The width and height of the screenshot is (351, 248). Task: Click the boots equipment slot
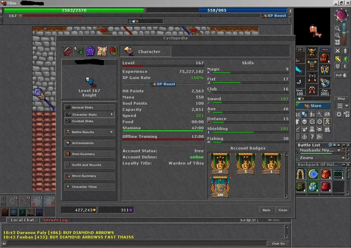coord(312,90)
